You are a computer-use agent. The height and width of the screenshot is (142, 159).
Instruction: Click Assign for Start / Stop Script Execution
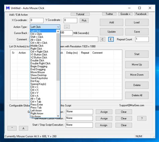pyautogui.click(x=104, y=125)
